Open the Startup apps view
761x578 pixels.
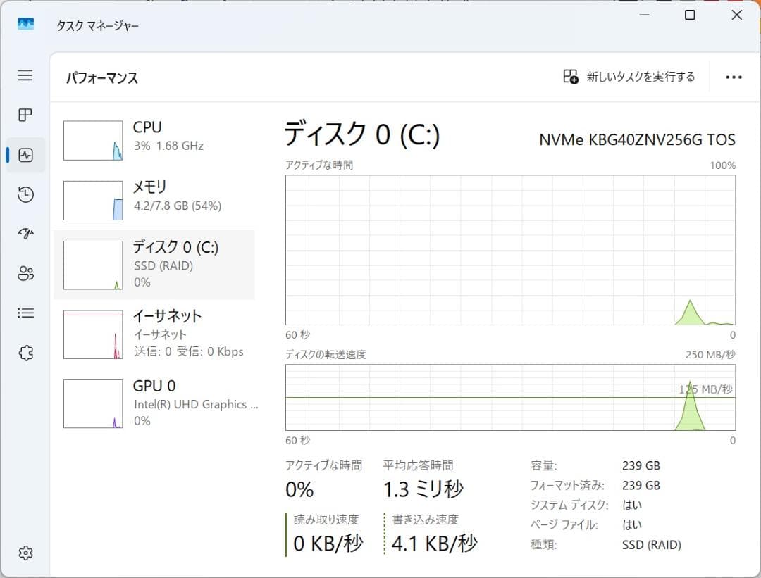tap(25, 234)
